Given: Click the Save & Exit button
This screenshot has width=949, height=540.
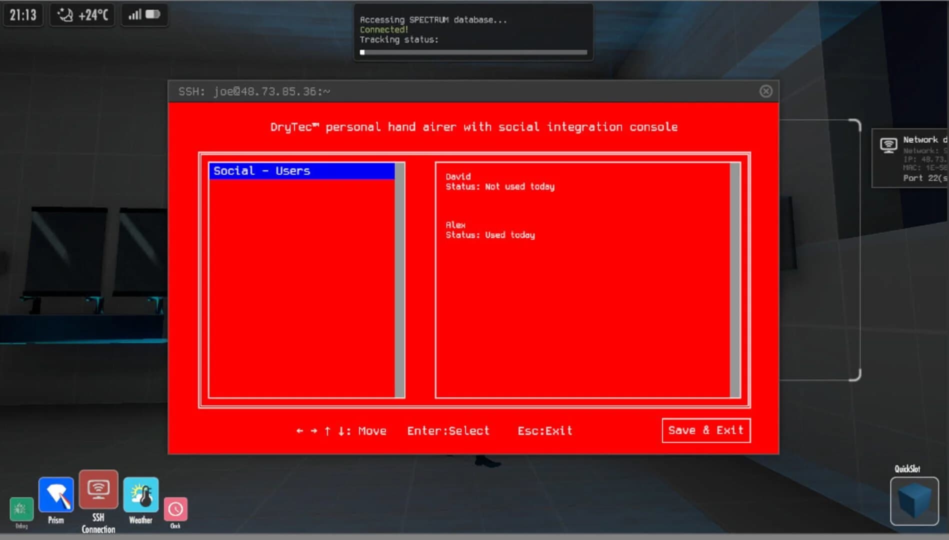Looking at the screenshot, I should [x=705, y=430].
